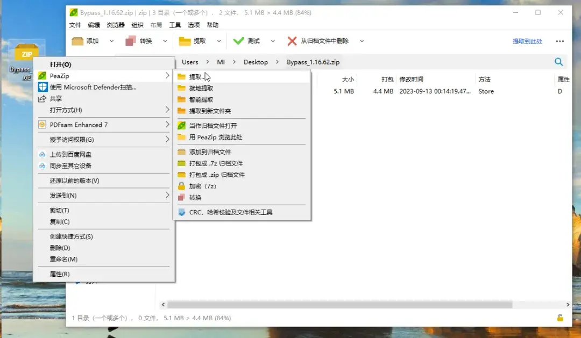The height and width of the screenshot is (338, 581).
Task: Open the 工具 menu
Action: [x=175, y=25]
